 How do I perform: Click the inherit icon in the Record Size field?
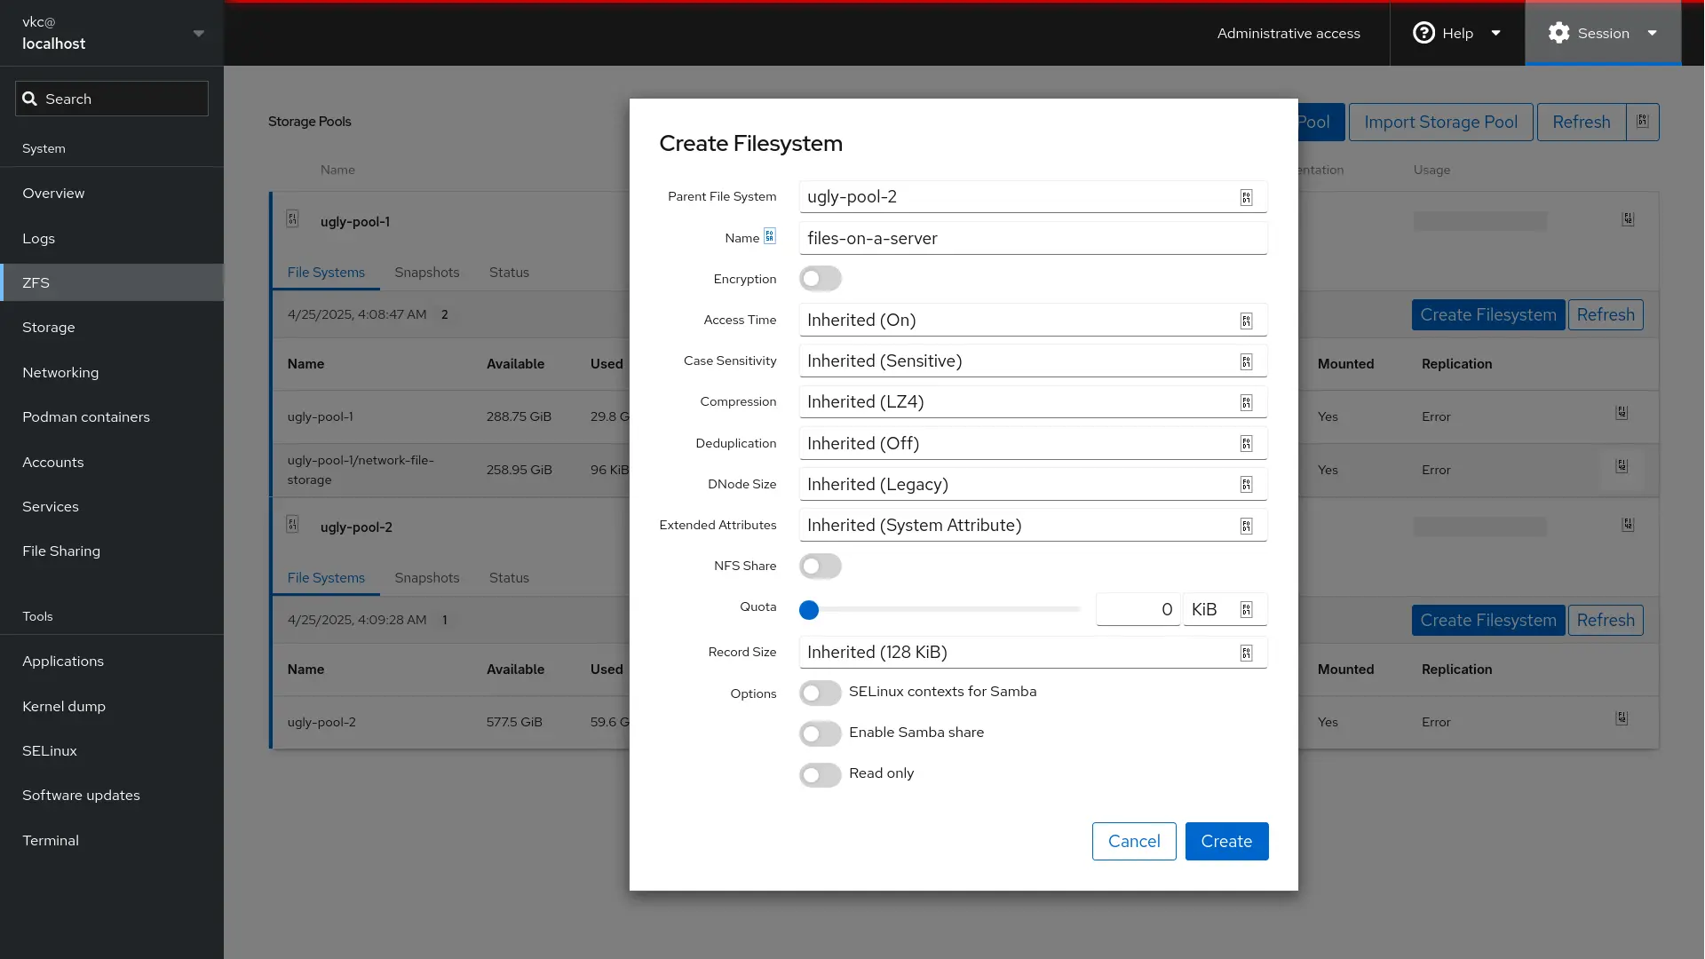1247,653
